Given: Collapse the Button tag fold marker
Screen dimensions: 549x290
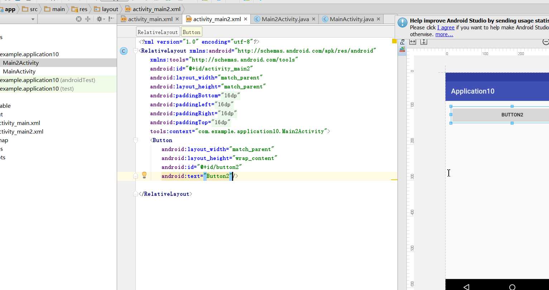Looking at the screenshot, I should pos(135,140).
